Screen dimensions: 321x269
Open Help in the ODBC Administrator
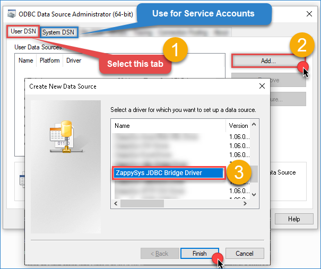pos(293,219)
